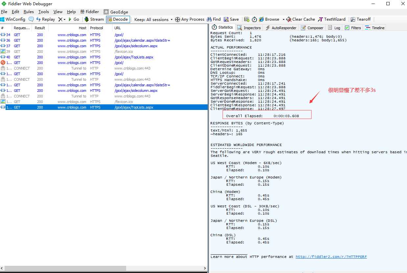This screenshot has width=407, height=273.
Task: Select session 40 TopLists.aspx row
Action: [x=104, y=57]
